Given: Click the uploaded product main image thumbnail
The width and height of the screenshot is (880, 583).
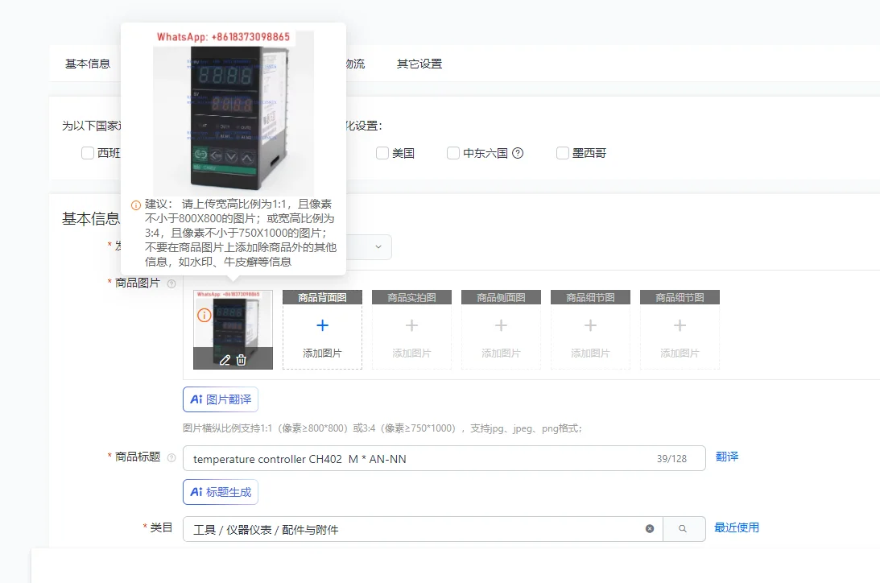Looking at the screenshot, I should point(233,329).
